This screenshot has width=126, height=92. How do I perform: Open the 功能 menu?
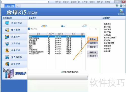pos(66,2)
